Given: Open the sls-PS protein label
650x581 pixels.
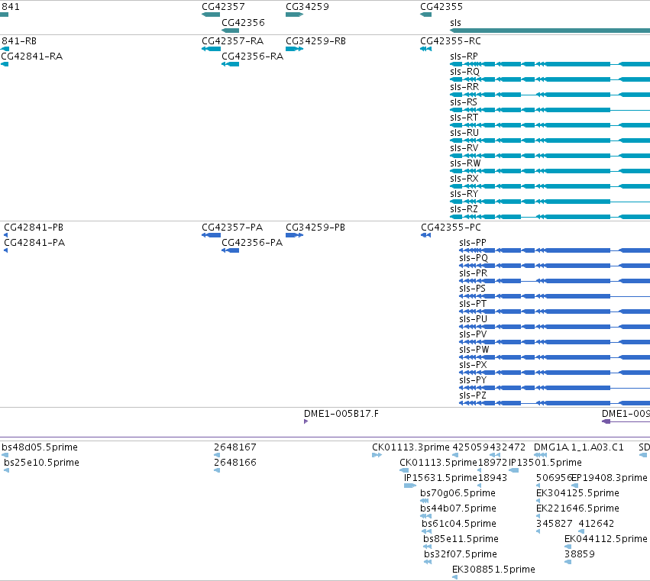Looking at the screenshot, I should click(x=472, y=289).
